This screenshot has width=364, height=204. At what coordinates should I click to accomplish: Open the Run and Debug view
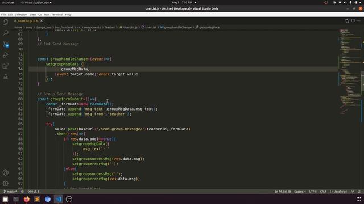[x=5, y=55]
